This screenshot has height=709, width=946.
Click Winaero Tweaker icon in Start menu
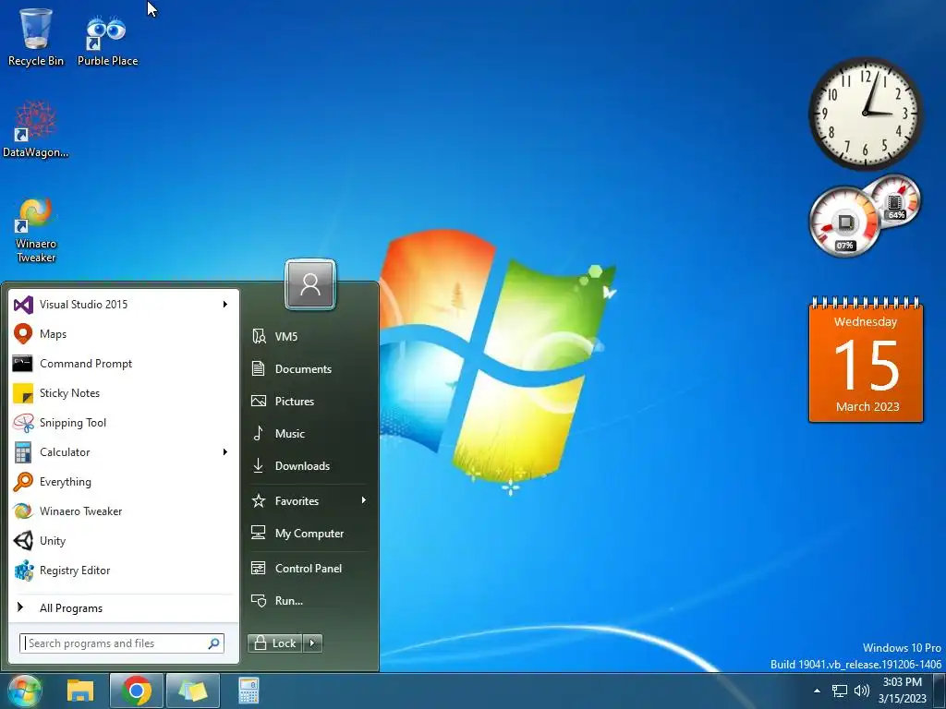pos(23,511)
